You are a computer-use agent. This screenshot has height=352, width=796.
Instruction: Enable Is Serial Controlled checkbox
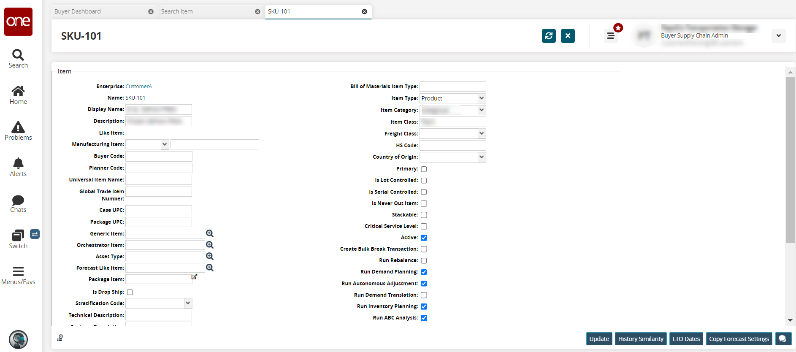[x=424, y=192]
